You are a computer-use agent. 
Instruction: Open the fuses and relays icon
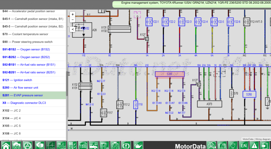click(104, 145)
